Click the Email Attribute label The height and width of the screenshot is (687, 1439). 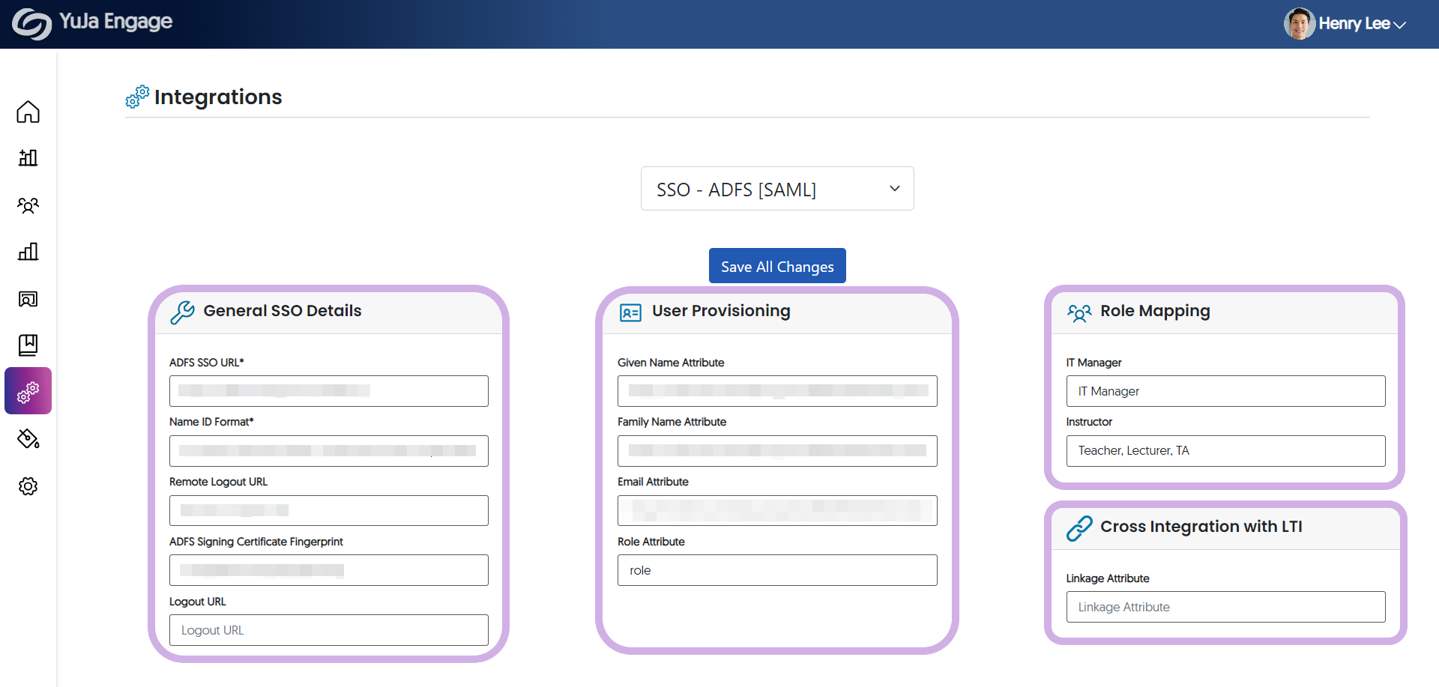[653, 482]
